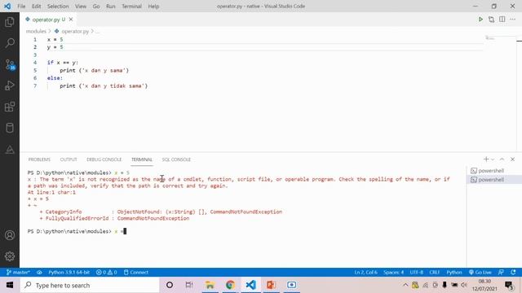522x293 pixels.
Task: Click the Windows taskbar search box
Action: click(90, 285)
